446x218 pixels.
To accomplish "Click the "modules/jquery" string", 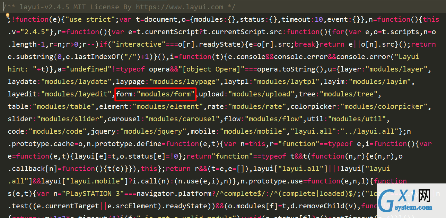I will 153,131.
